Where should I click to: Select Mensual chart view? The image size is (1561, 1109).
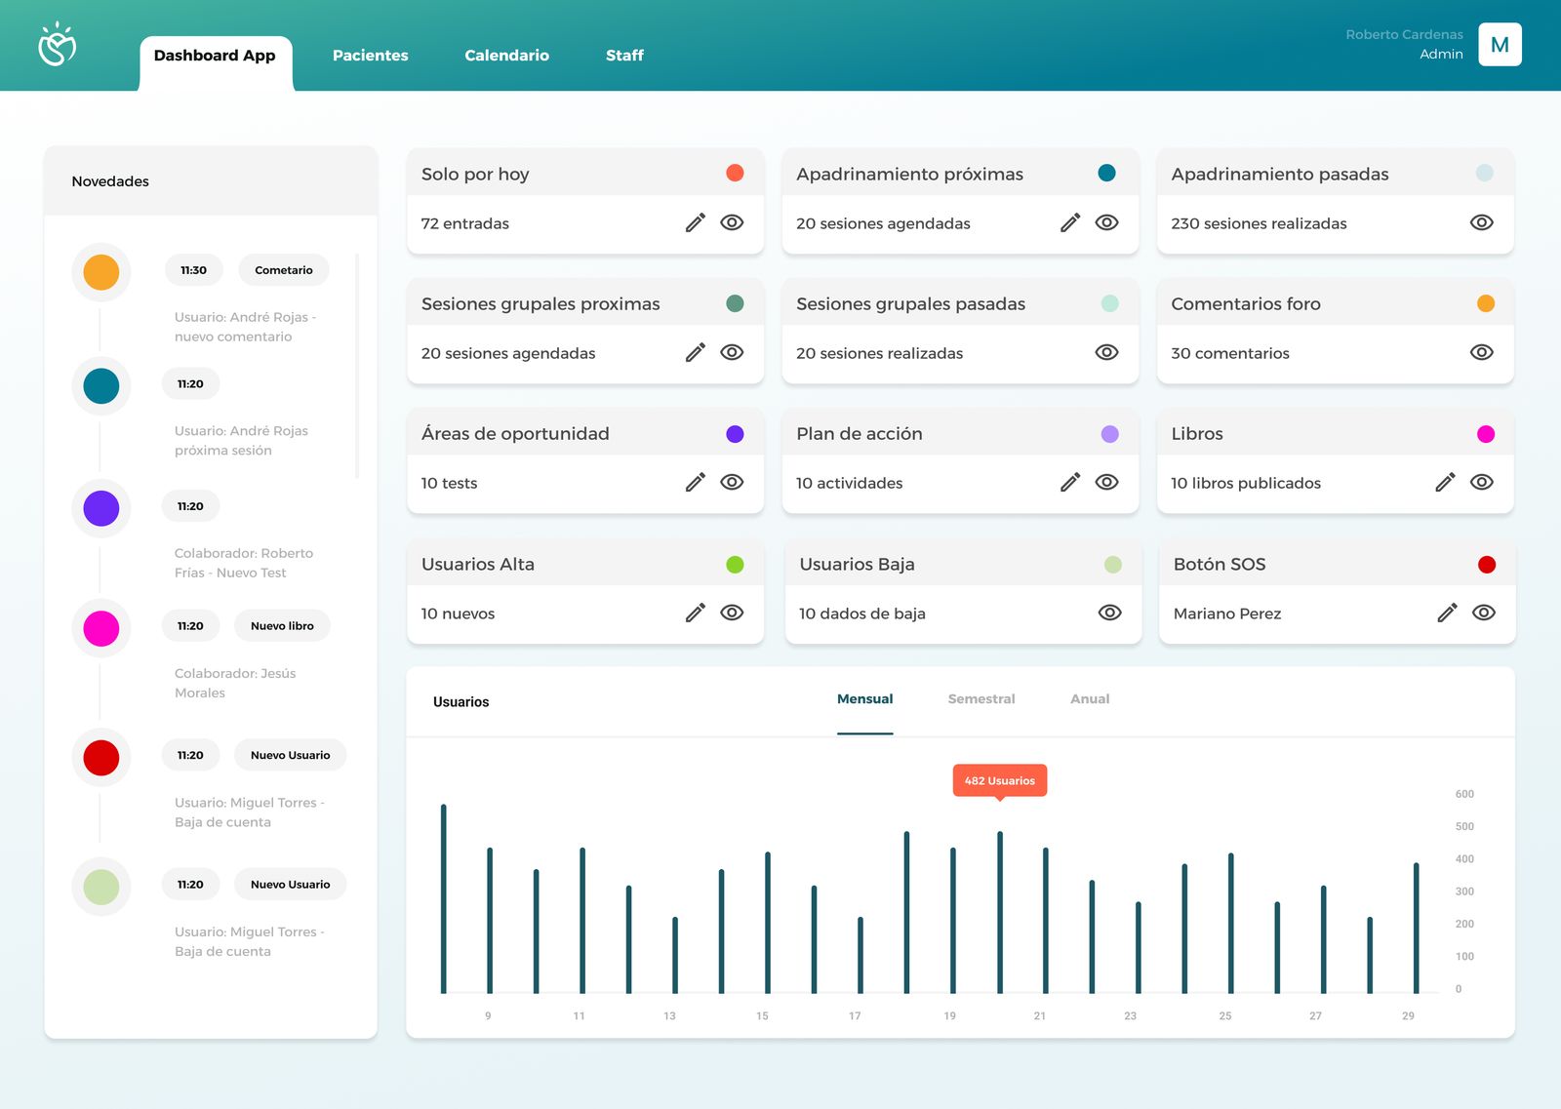pyautogui.click(x=864, y=699)
